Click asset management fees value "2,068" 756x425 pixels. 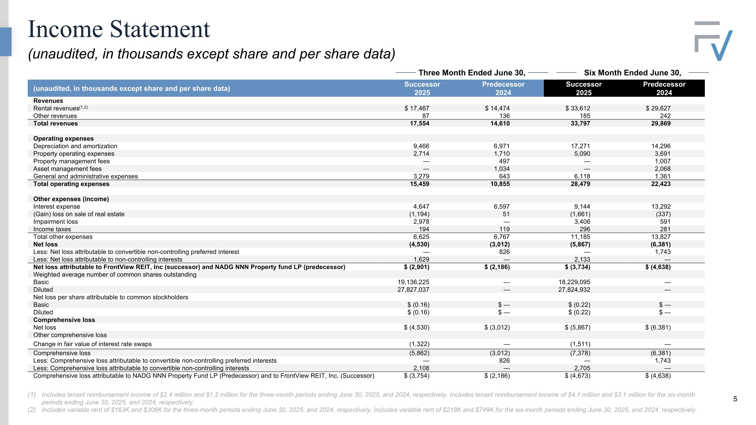pos(663,169)
